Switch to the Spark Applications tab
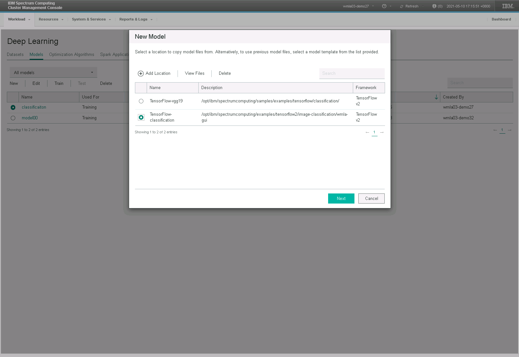The height and width of the screenshot is (357, 519). (x=114, y=55)
